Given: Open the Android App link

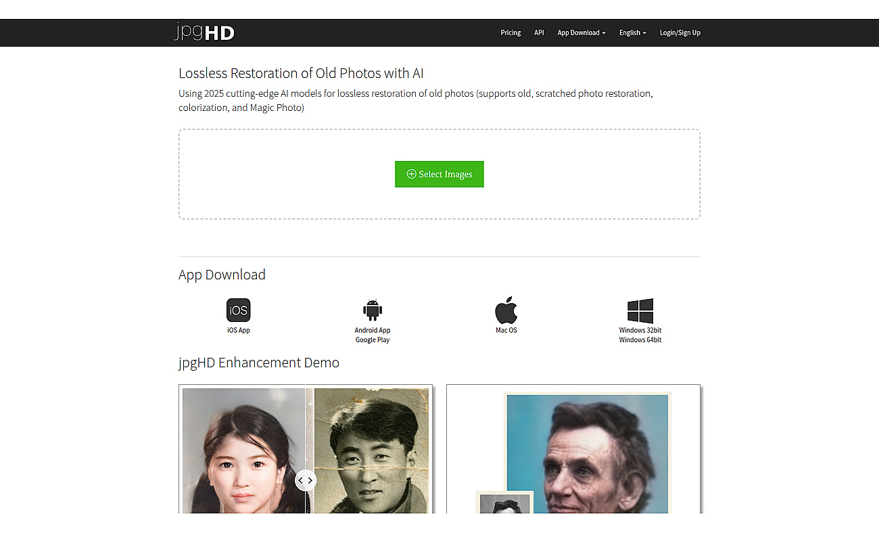Looking at the screenshot, I should [373, 330].
